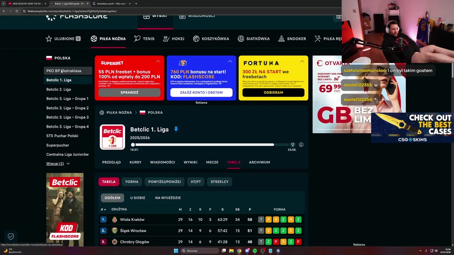Open the taskbar hidden icons chevron
Image resolution: width=454 pixels, height=255 pixels.
click(421, 251)
